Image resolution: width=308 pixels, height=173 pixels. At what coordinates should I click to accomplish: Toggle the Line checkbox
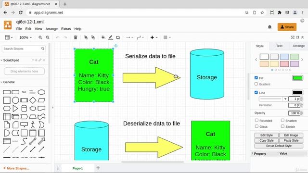[x=256, y=92]
